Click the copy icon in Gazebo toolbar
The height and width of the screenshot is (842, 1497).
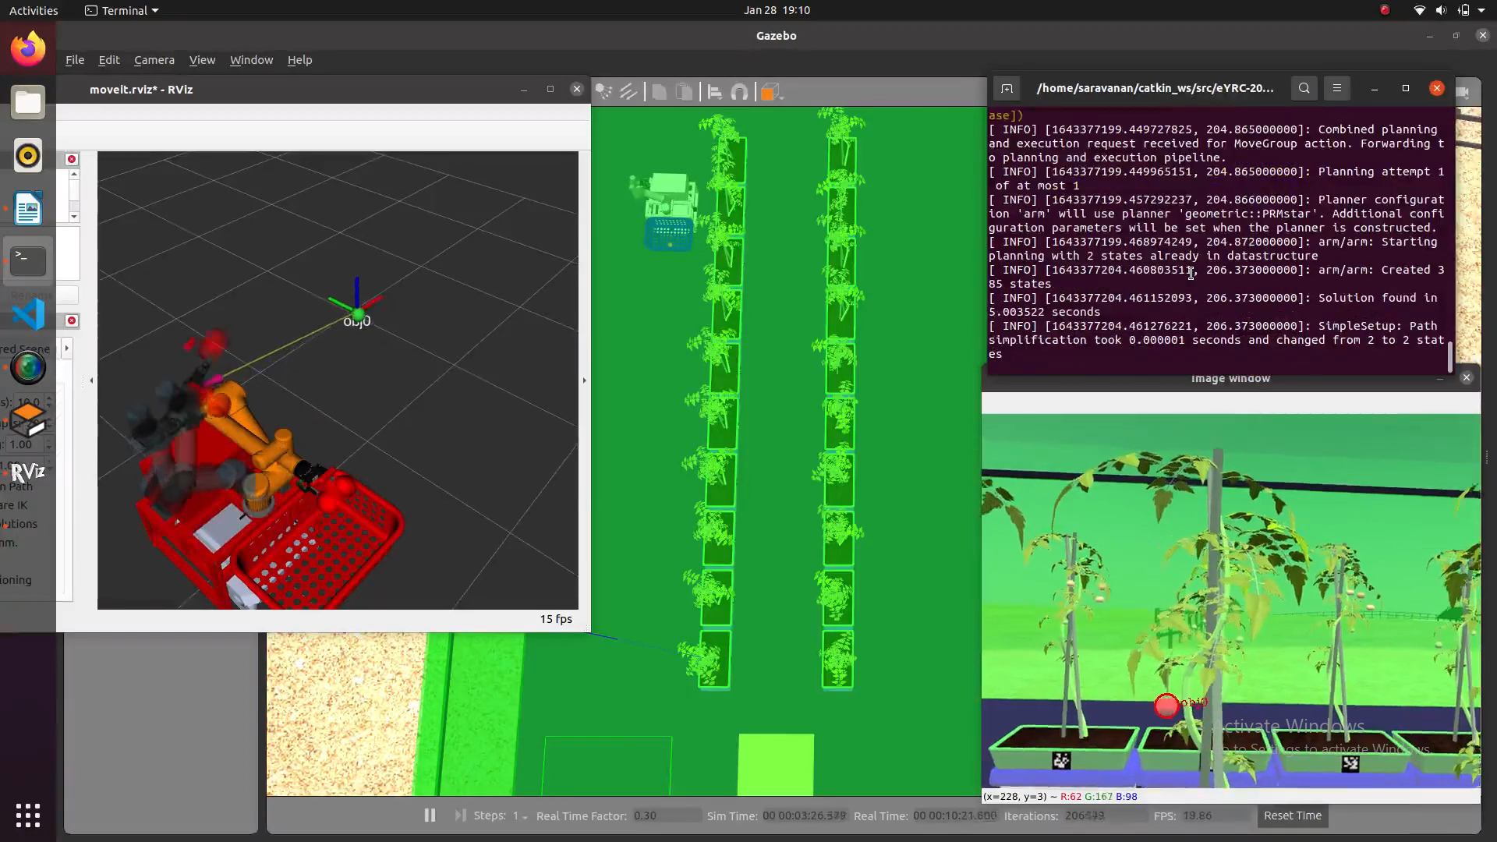[659, 92]
